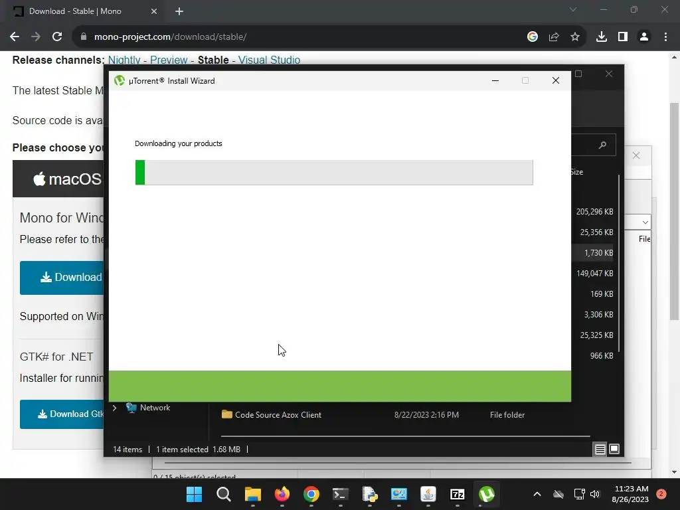
Task: Click the '1 item selected' status text
Action: (x=182, y=450)
